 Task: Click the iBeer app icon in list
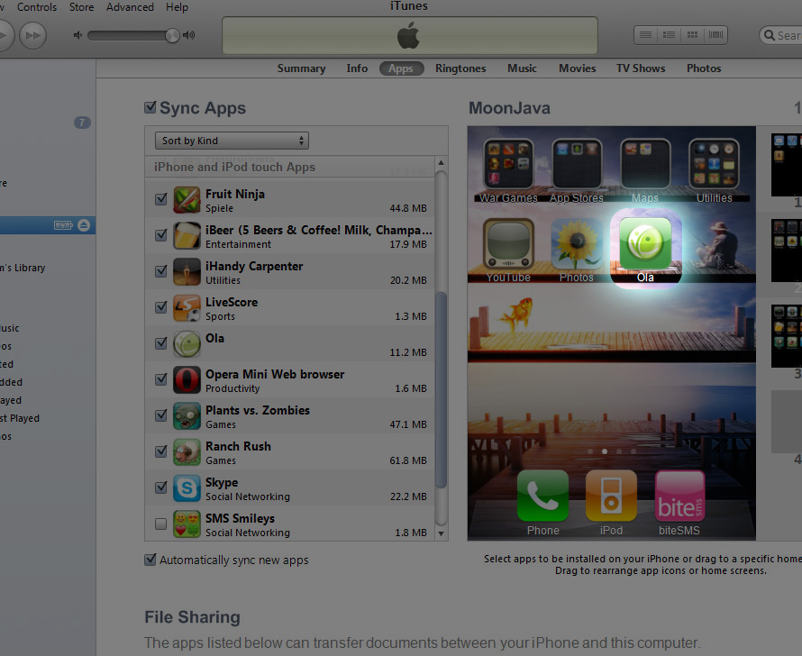click(187, 236)
